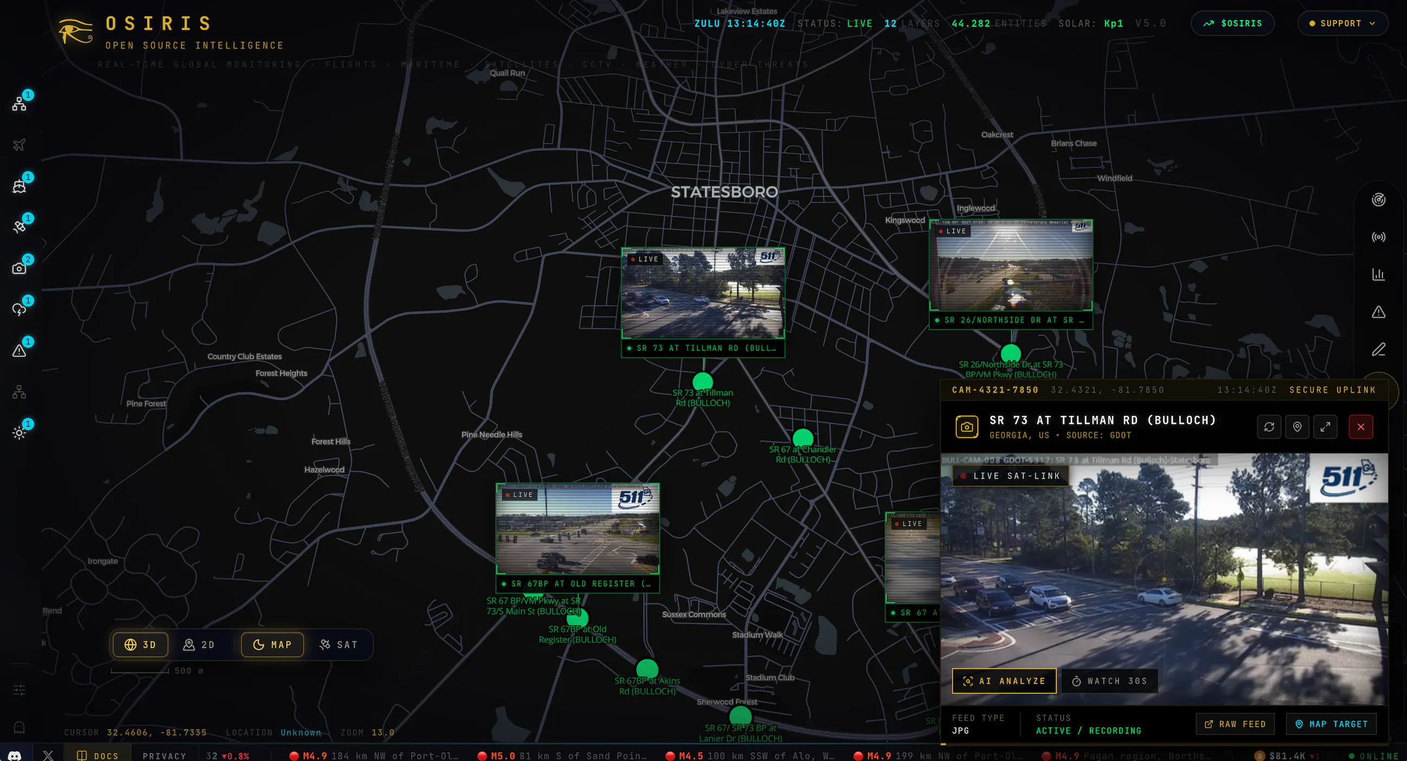Open the $OSIRIS token button
Screen dimensions: 1407x761
(1233, 23)
